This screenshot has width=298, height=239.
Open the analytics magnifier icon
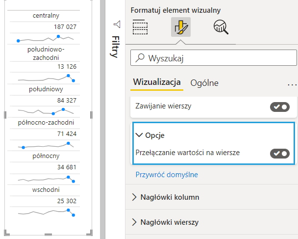click(221, 27)
